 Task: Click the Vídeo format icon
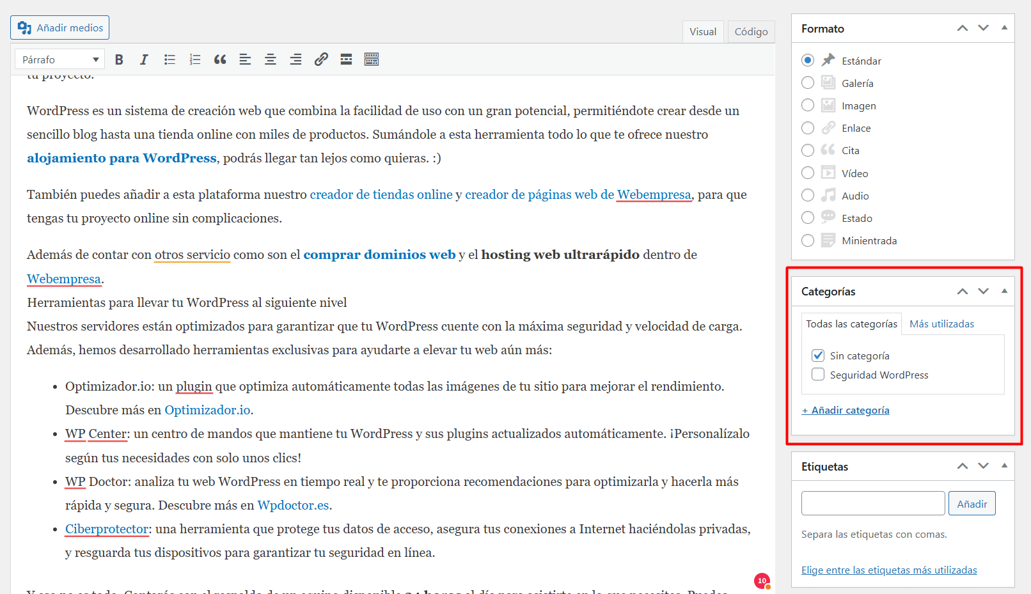coord(828,173)
